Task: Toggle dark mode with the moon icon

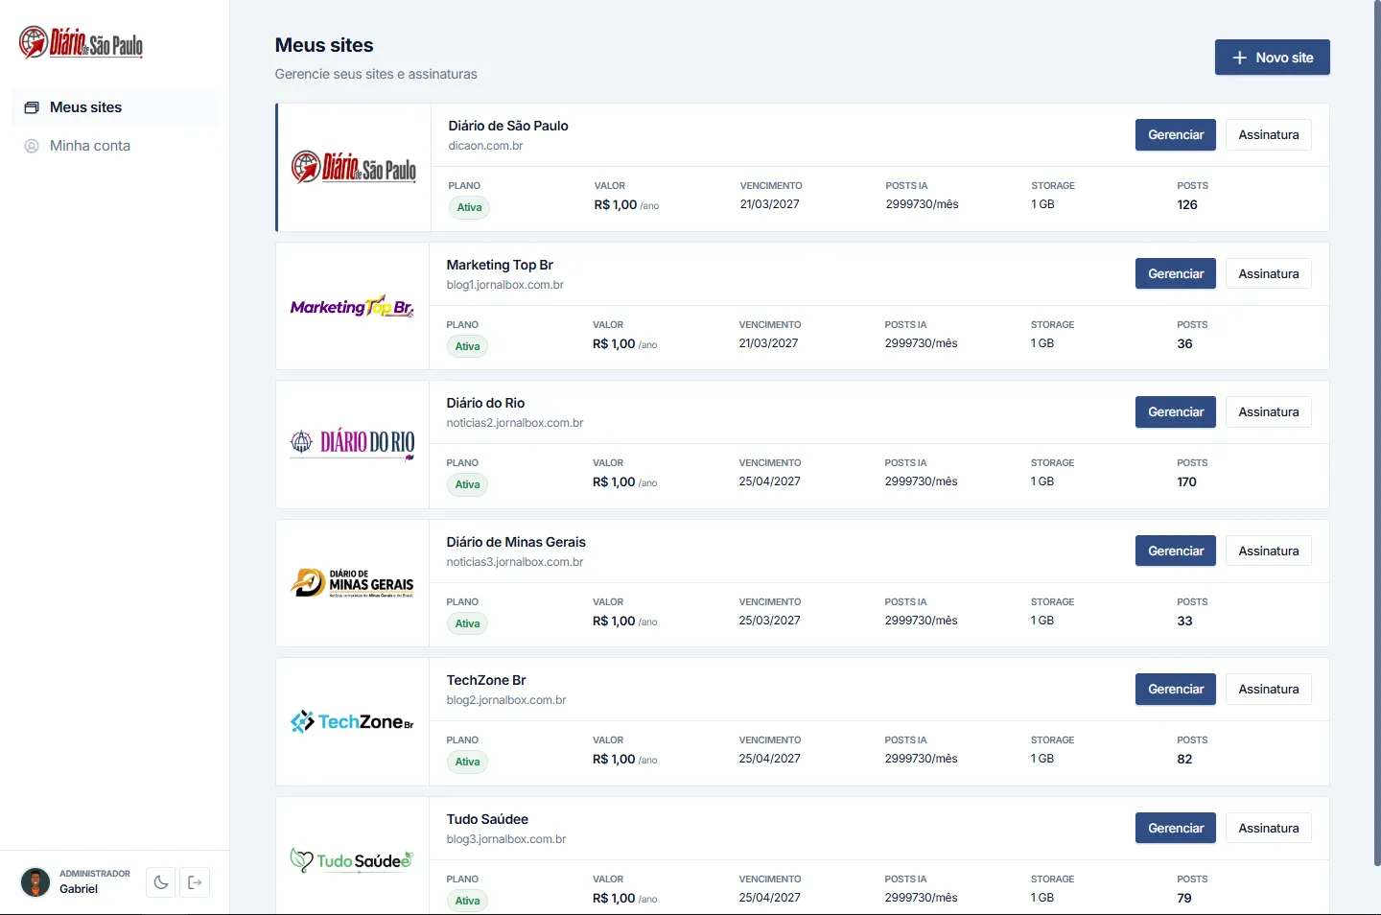Action: [161, 882]
